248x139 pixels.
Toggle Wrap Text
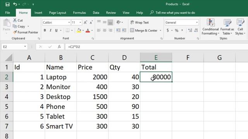click(x=139, y=22)
